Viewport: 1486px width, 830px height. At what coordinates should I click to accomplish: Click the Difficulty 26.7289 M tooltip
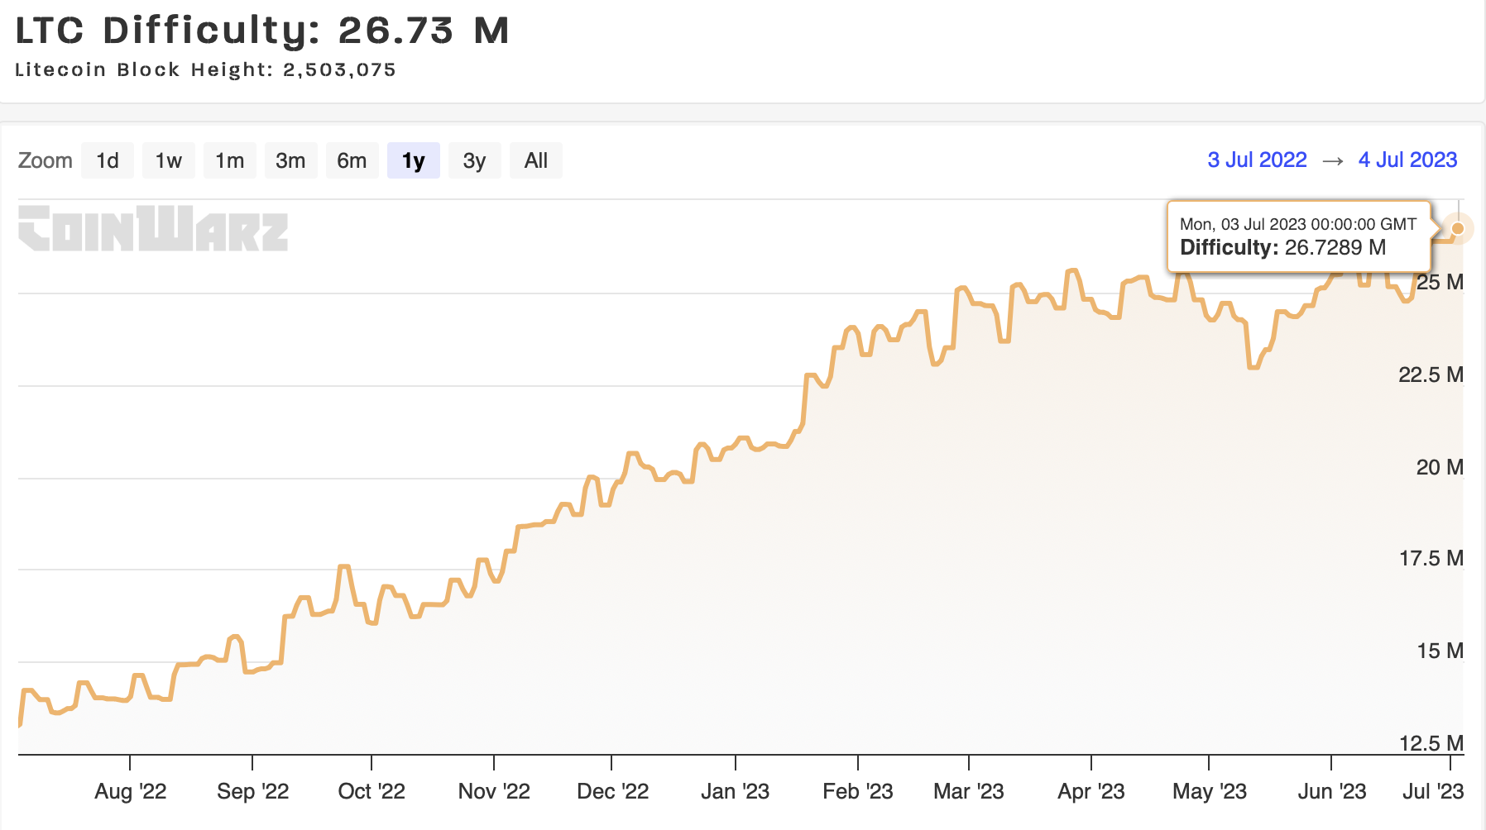(x=1297, y=236)
